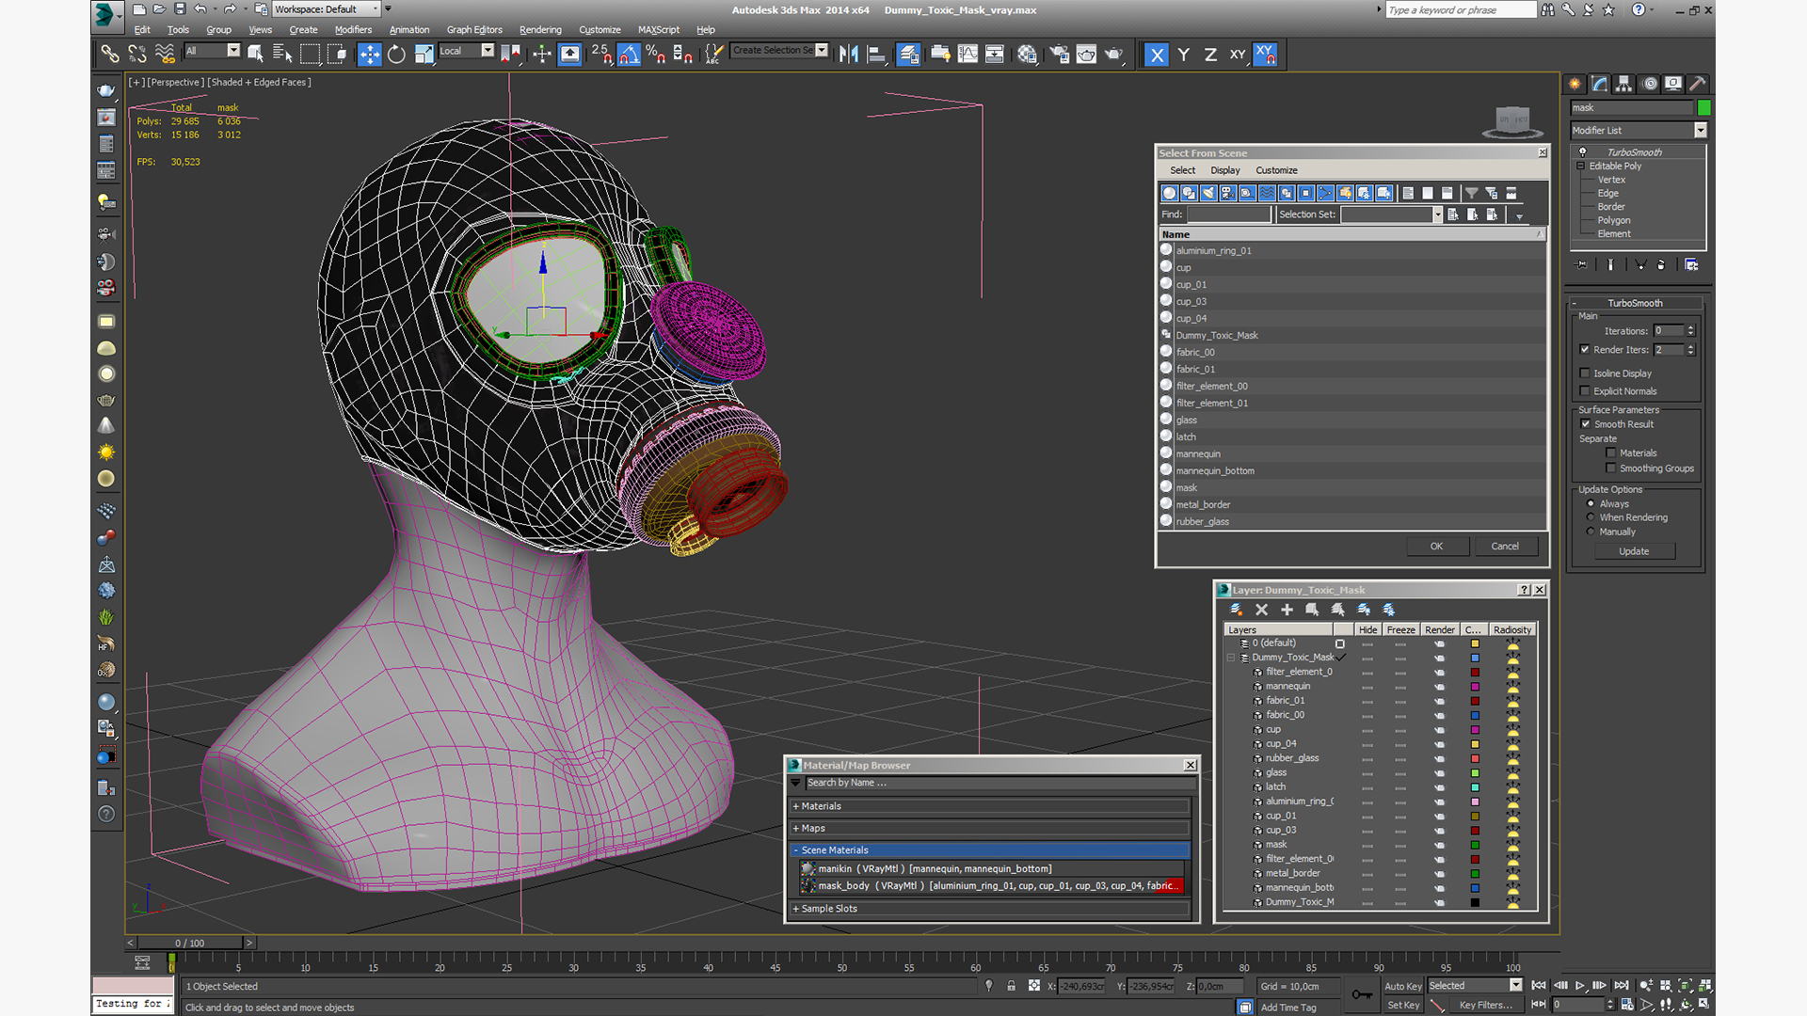Image resolution: width=1807 pixels, height=1016 pixels.
Task: Select the Select and Move tool
Action: tap(369, 55)
